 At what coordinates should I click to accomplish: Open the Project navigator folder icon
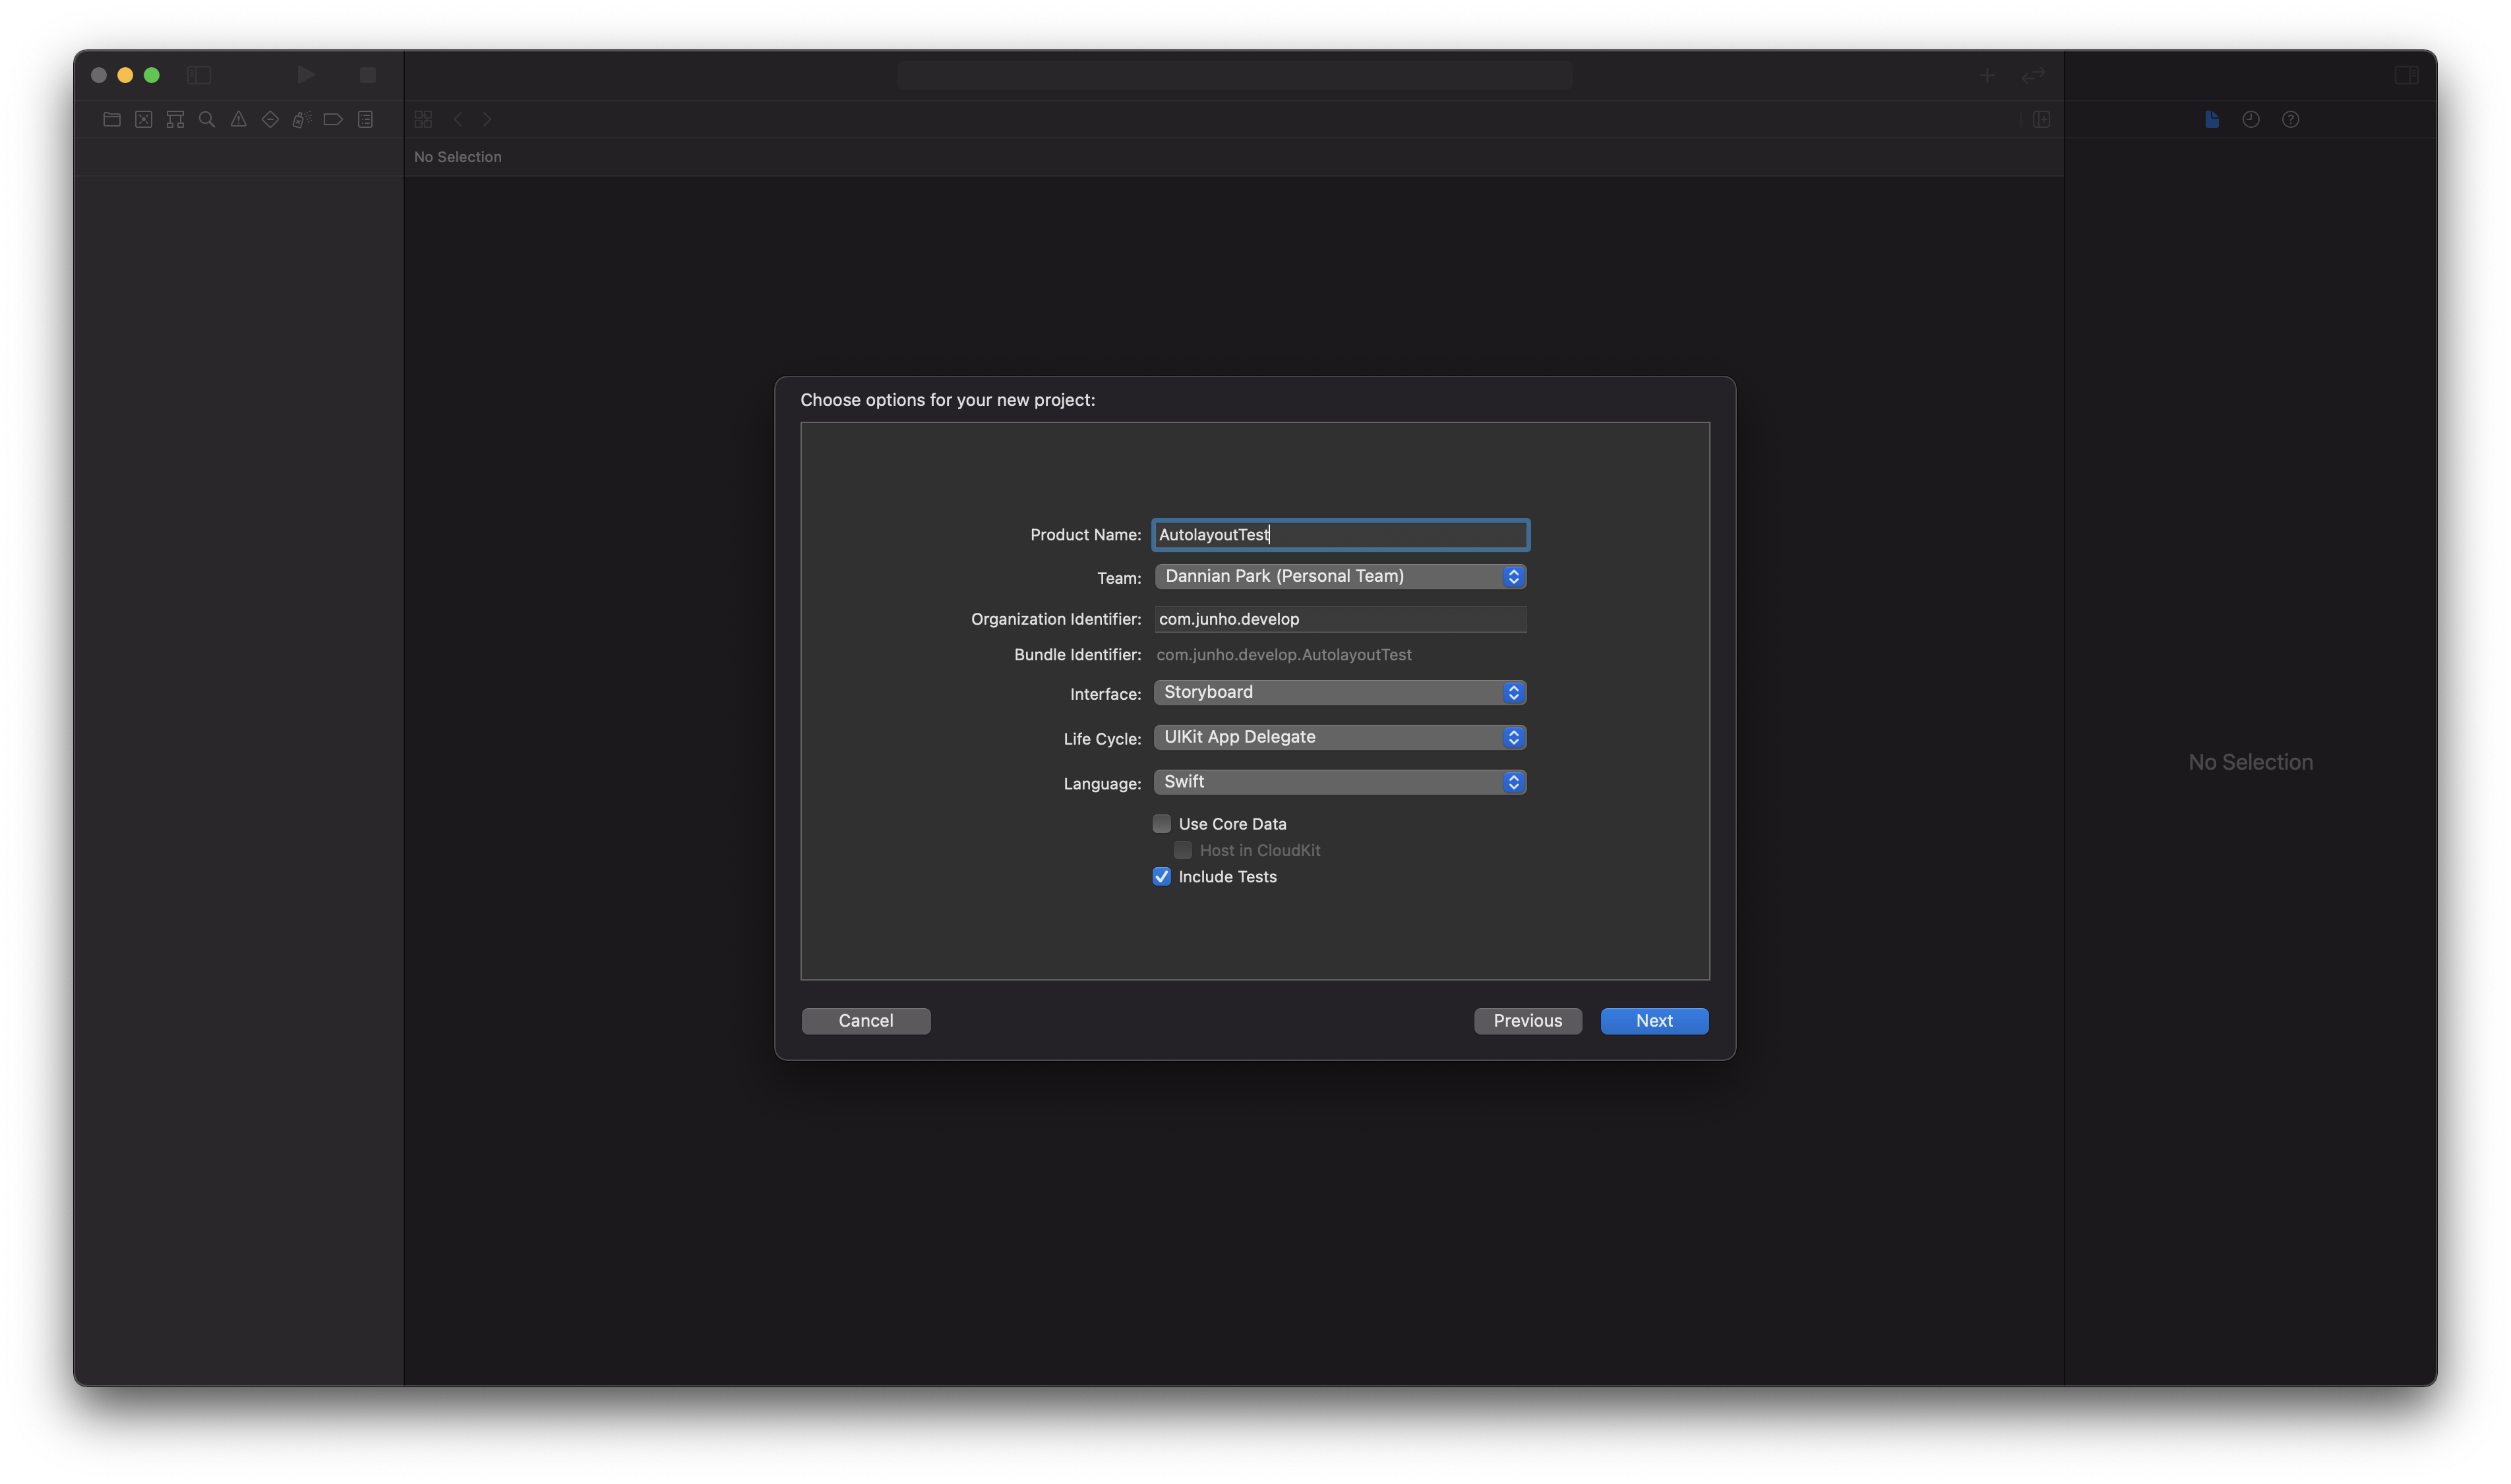coord(112,119)
